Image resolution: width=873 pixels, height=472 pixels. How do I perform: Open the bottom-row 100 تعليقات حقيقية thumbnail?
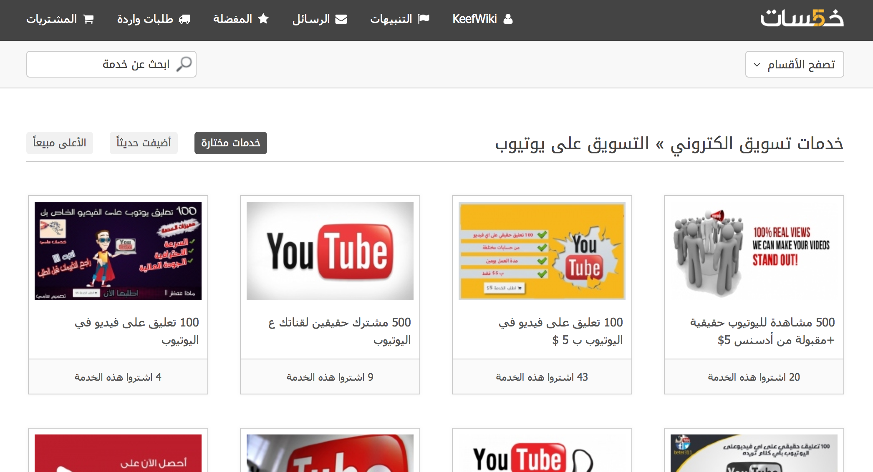click(754, 453)
